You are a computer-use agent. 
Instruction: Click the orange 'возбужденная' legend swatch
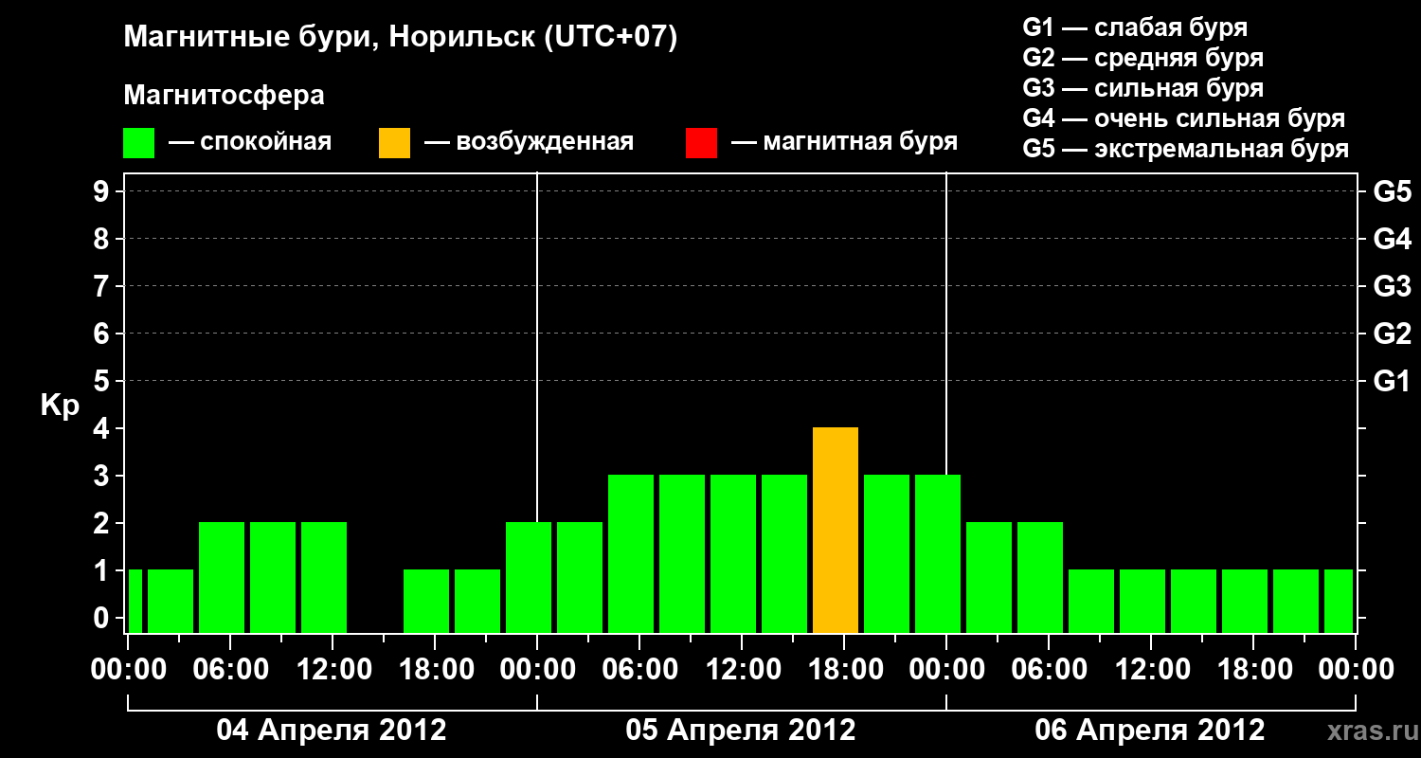(394, 143)
